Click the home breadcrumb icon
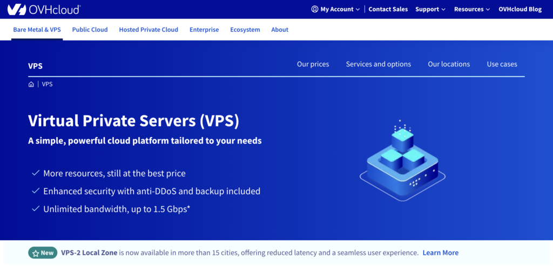 pyautogui.click(x=31, y=85)
